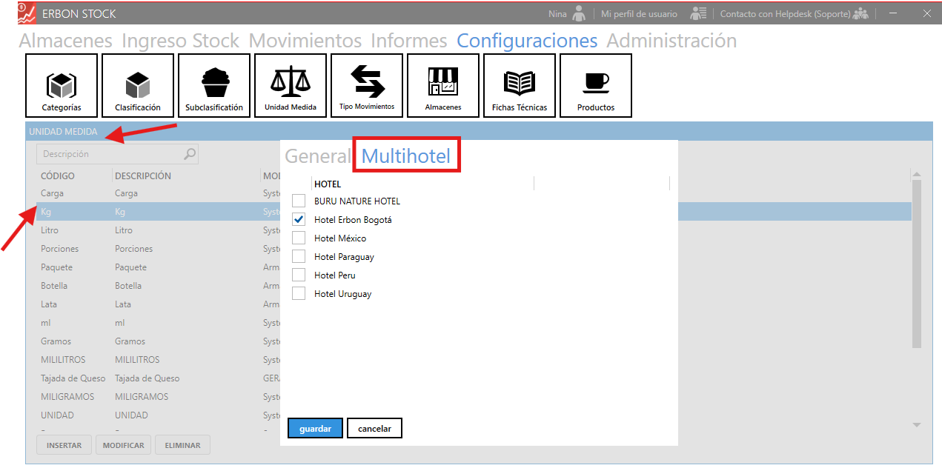Image resolution: width=942 pixels, height=468 pixels.
Task: Open the Informes menu
Action: tap(409, 41)
